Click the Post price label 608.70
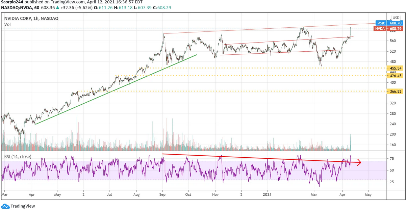The image size is (406, 210). point(389,23)
